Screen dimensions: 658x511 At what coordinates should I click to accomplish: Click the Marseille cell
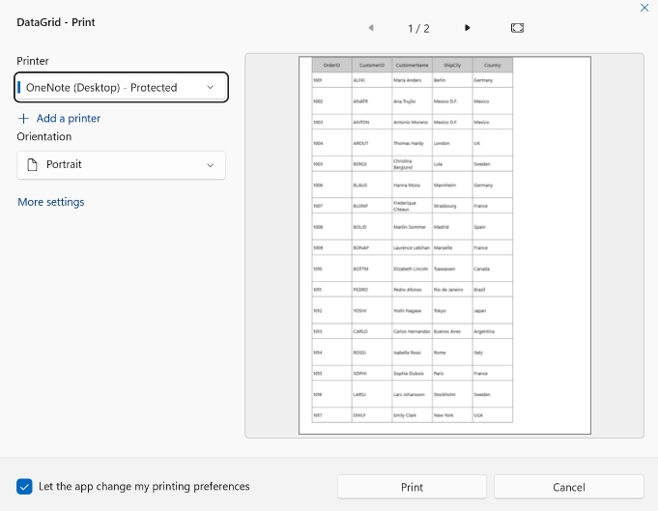452,247
